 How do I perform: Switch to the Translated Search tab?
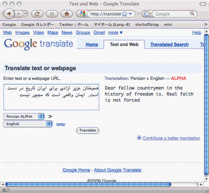click(x=170, y=45)
